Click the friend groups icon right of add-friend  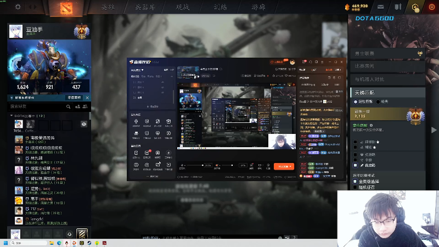[85, 106]
